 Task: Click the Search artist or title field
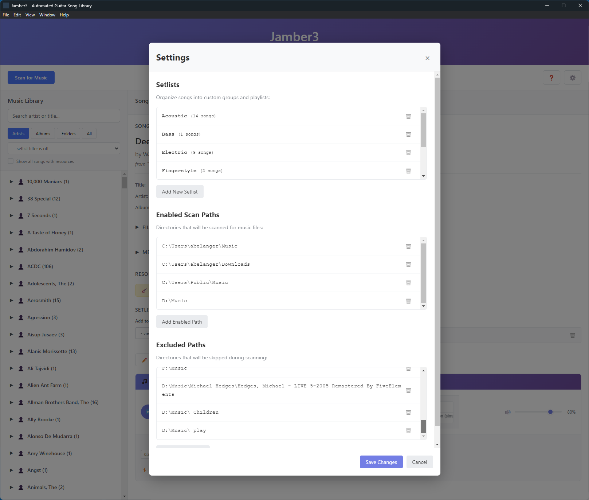(64, 116)
